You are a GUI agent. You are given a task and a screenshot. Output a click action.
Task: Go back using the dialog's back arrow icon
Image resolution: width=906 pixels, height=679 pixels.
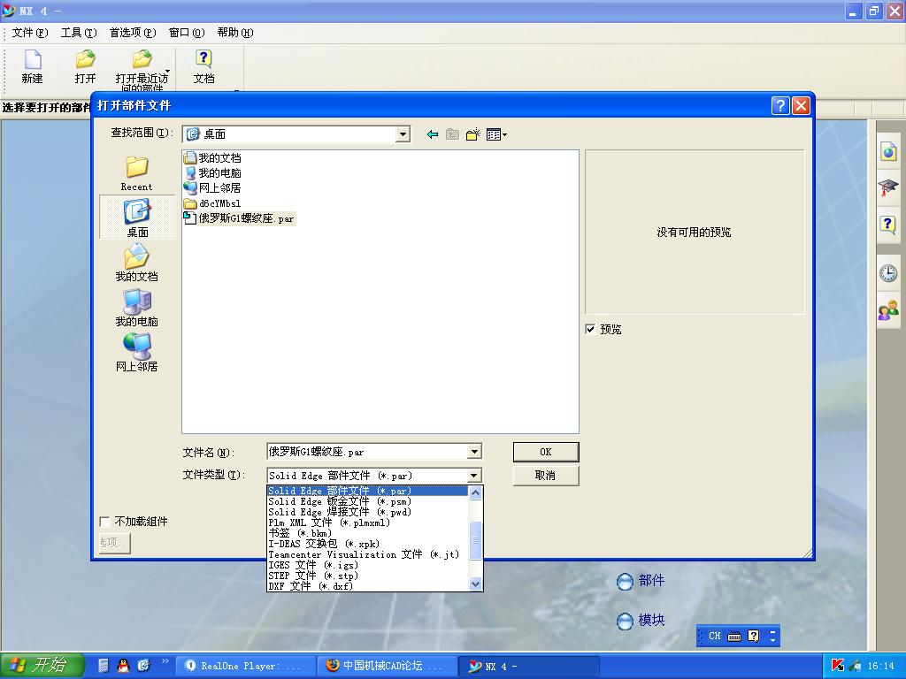pos(432,134)
